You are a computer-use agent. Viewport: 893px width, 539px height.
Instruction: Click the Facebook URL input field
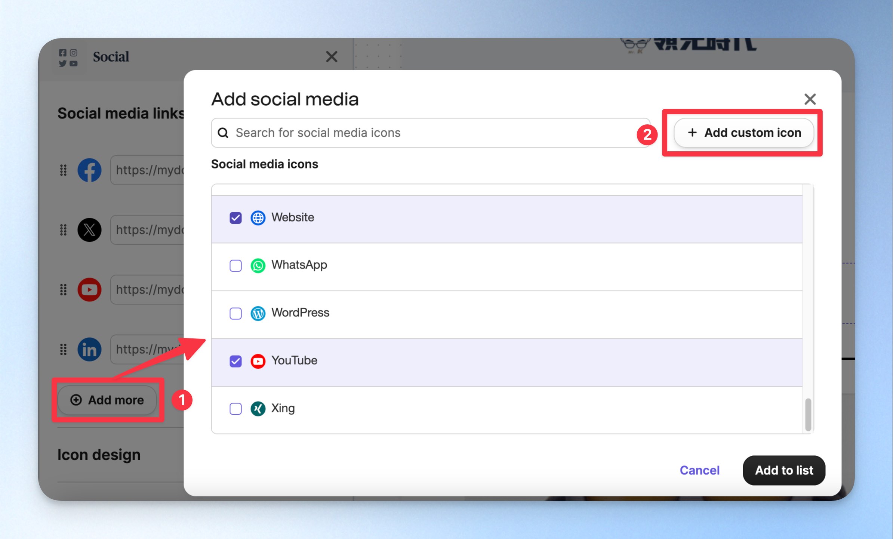pyautogui.click(x=147, y=170)
